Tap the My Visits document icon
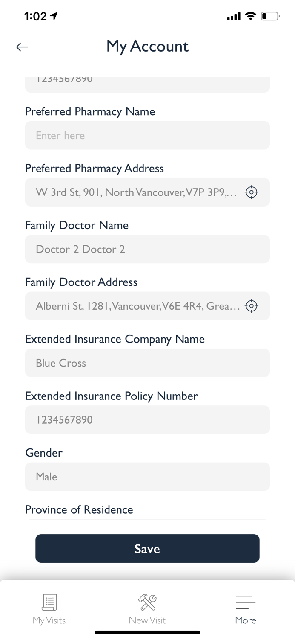Image resolution: width=295 pixels, height=640 pixels. click(49, 602)
